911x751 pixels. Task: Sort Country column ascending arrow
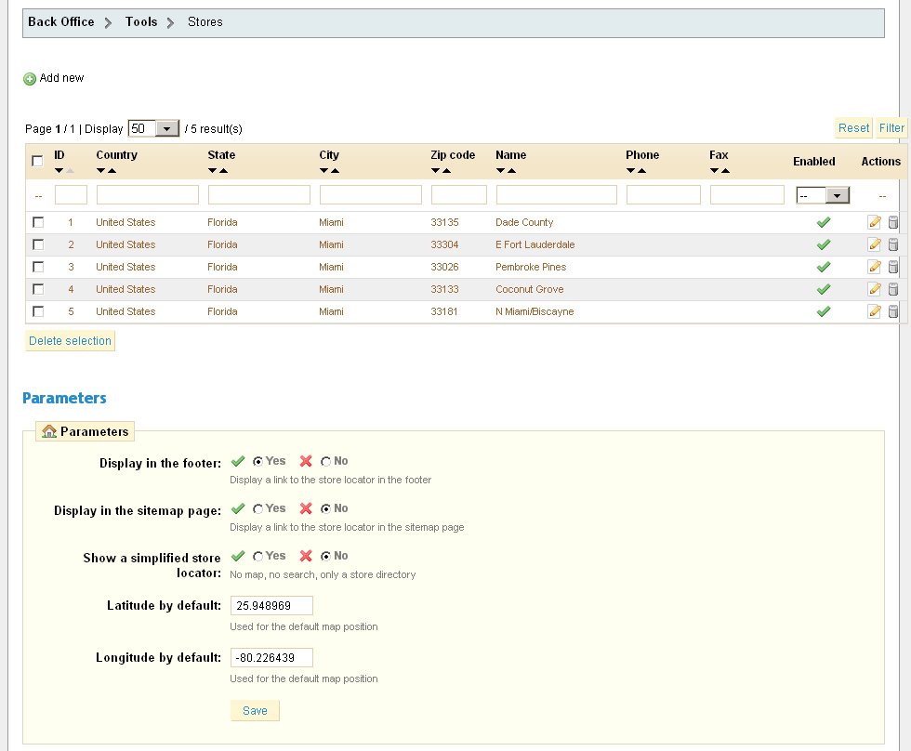(x=112, y=171)
